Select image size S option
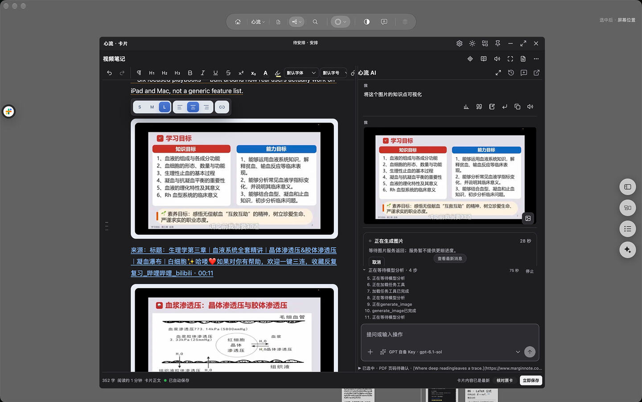 (140, 107)
